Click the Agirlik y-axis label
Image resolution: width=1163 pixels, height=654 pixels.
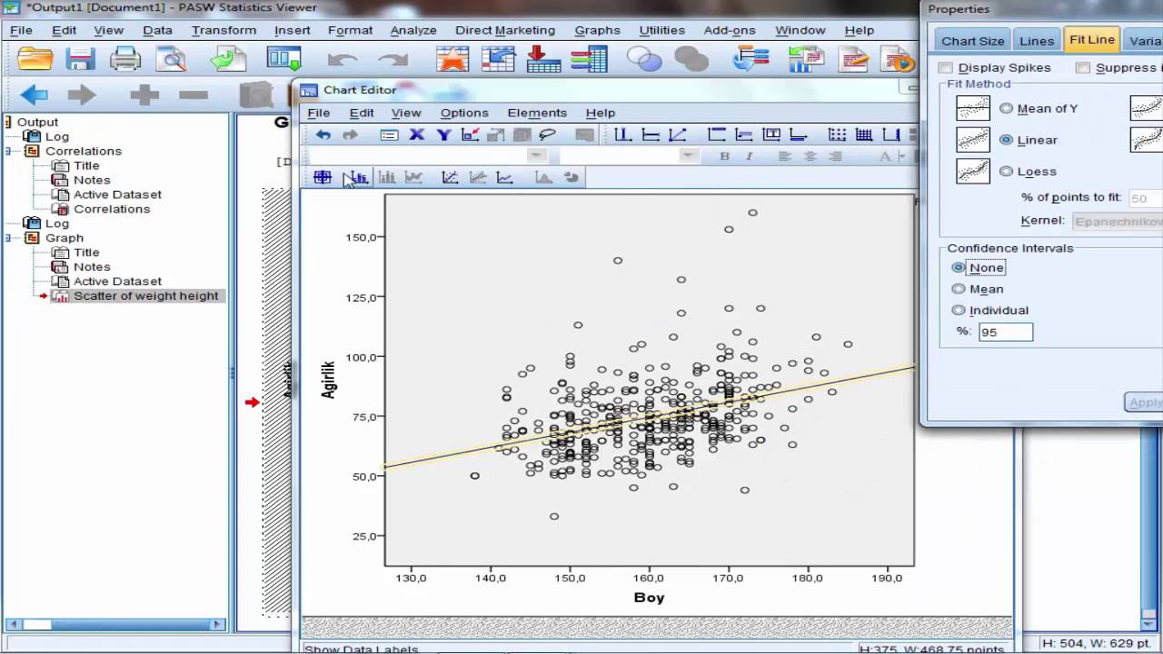click(x=329, y=380)
